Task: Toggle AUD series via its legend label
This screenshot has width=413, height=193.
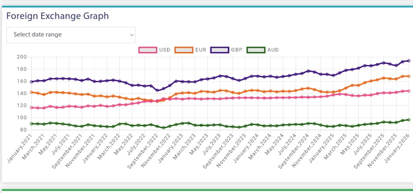Action: tap(272, 50)
